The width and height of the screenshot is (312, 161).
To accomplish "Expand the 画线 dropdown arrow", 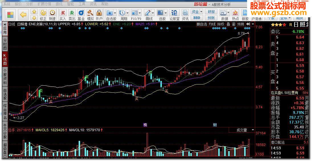I will click(153, 13).
